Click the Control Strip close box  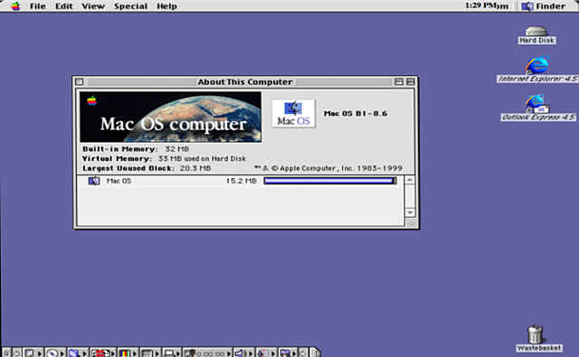(6, 353)
